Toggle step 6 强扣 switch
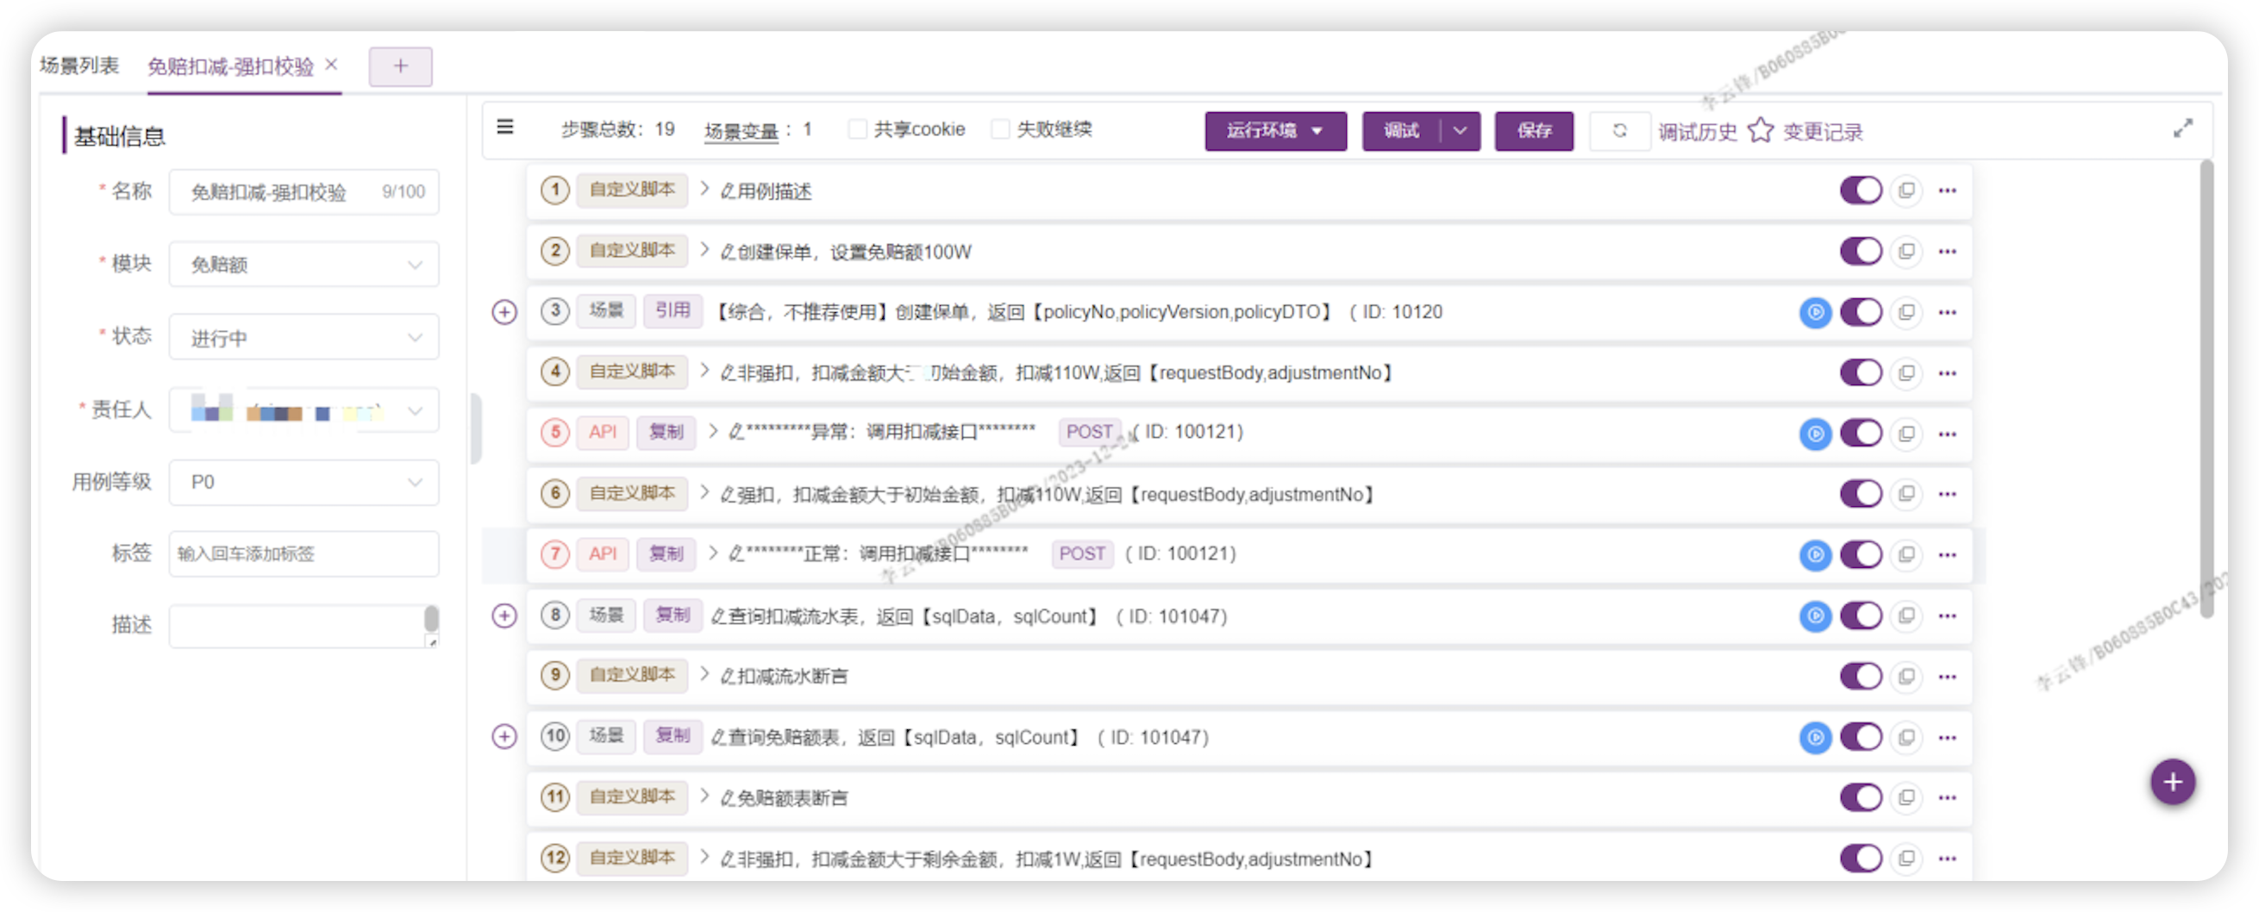Screen dimensions: 2259x912 click(x=1861, y=495)
